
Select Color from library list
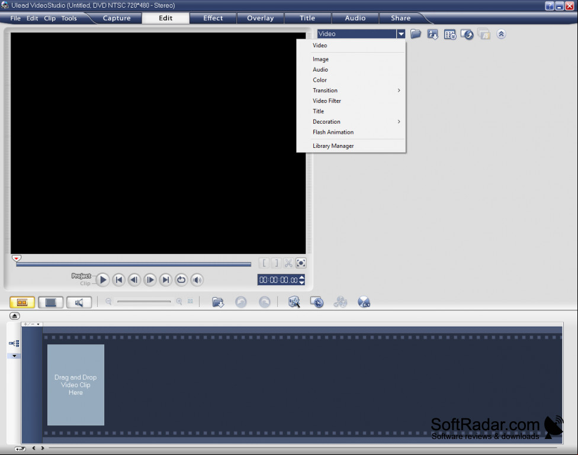pyautogui.click(x=351, y=80)
